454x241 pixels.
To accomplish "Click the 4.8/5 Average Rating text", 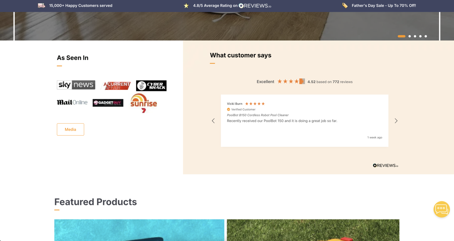I will [x=215, y=5].
